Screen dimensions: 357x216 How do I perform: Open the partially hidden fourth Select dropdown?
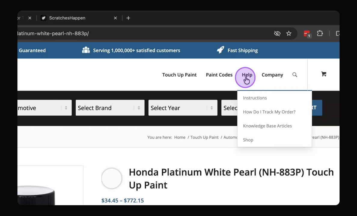click(x=229, y=108)
